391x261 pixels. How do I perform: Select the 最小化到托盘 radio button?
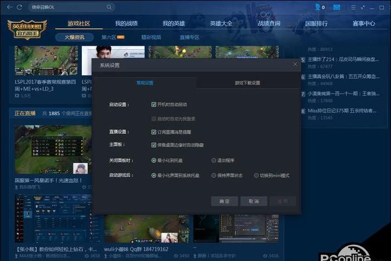(154, 161)
